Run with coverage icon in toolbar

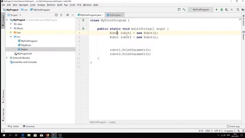[x=227, y=10]
